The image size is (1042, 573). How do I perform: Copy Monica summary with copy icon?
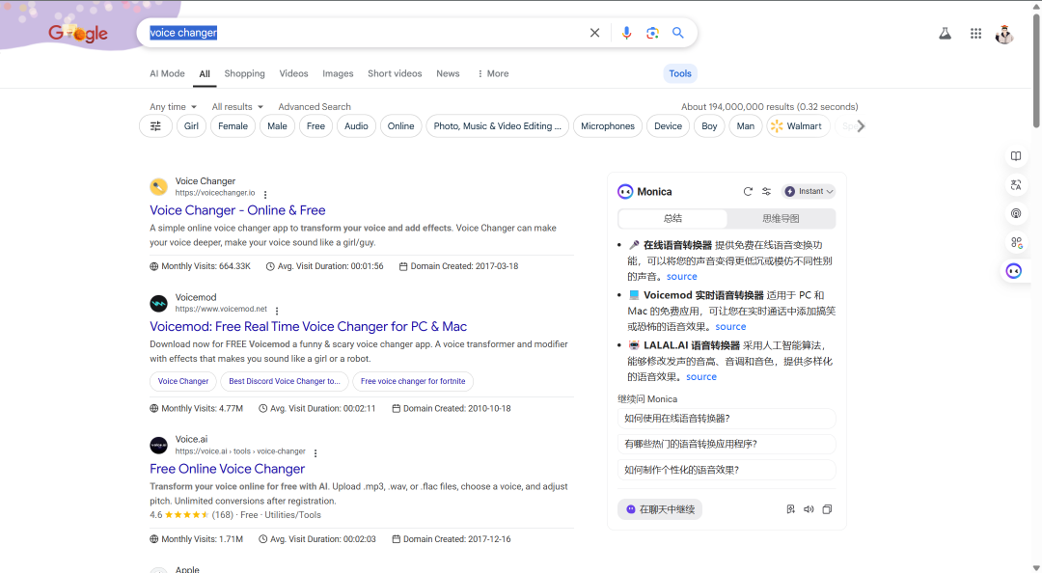click(x=828, y=509)
